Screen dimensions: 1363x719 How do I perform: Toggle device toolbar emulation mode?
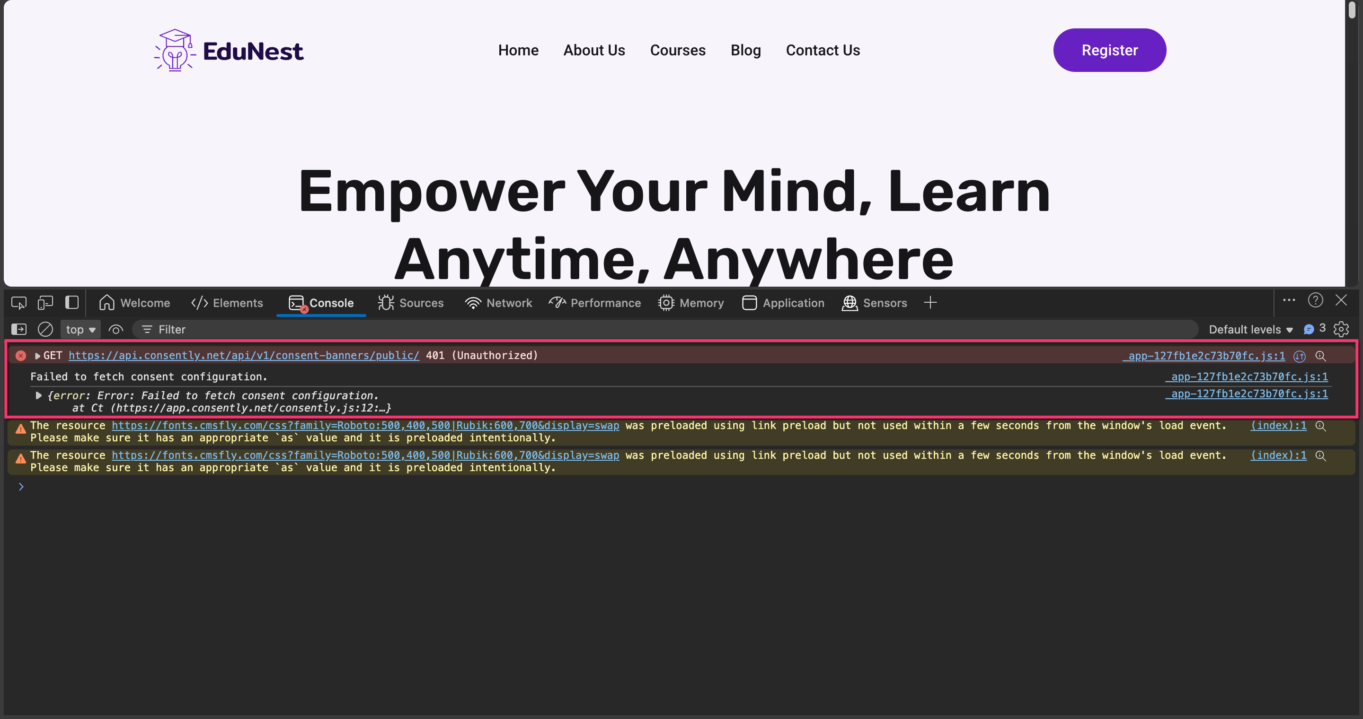[45, 302]
